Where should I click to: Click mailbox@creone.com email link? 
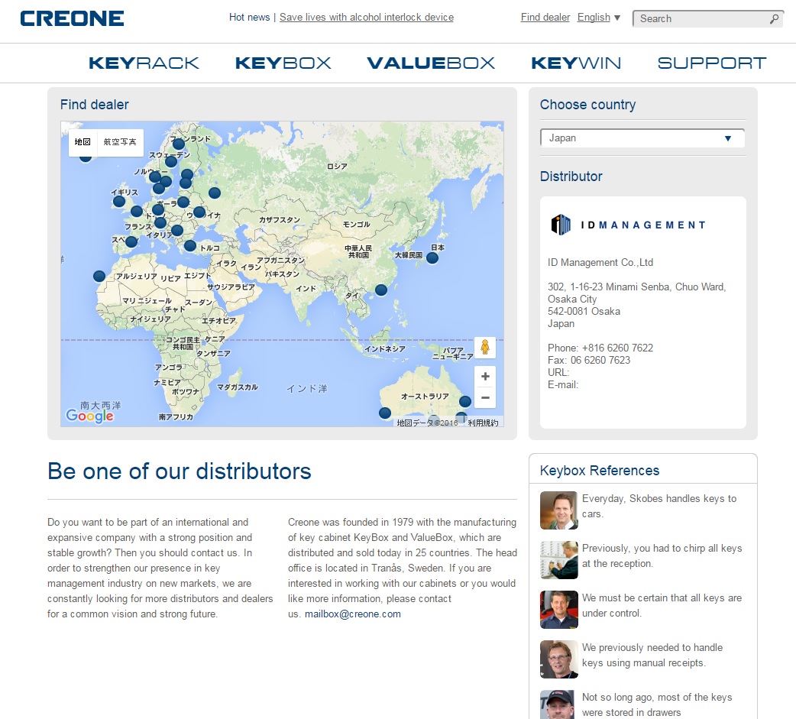(353, 614)
